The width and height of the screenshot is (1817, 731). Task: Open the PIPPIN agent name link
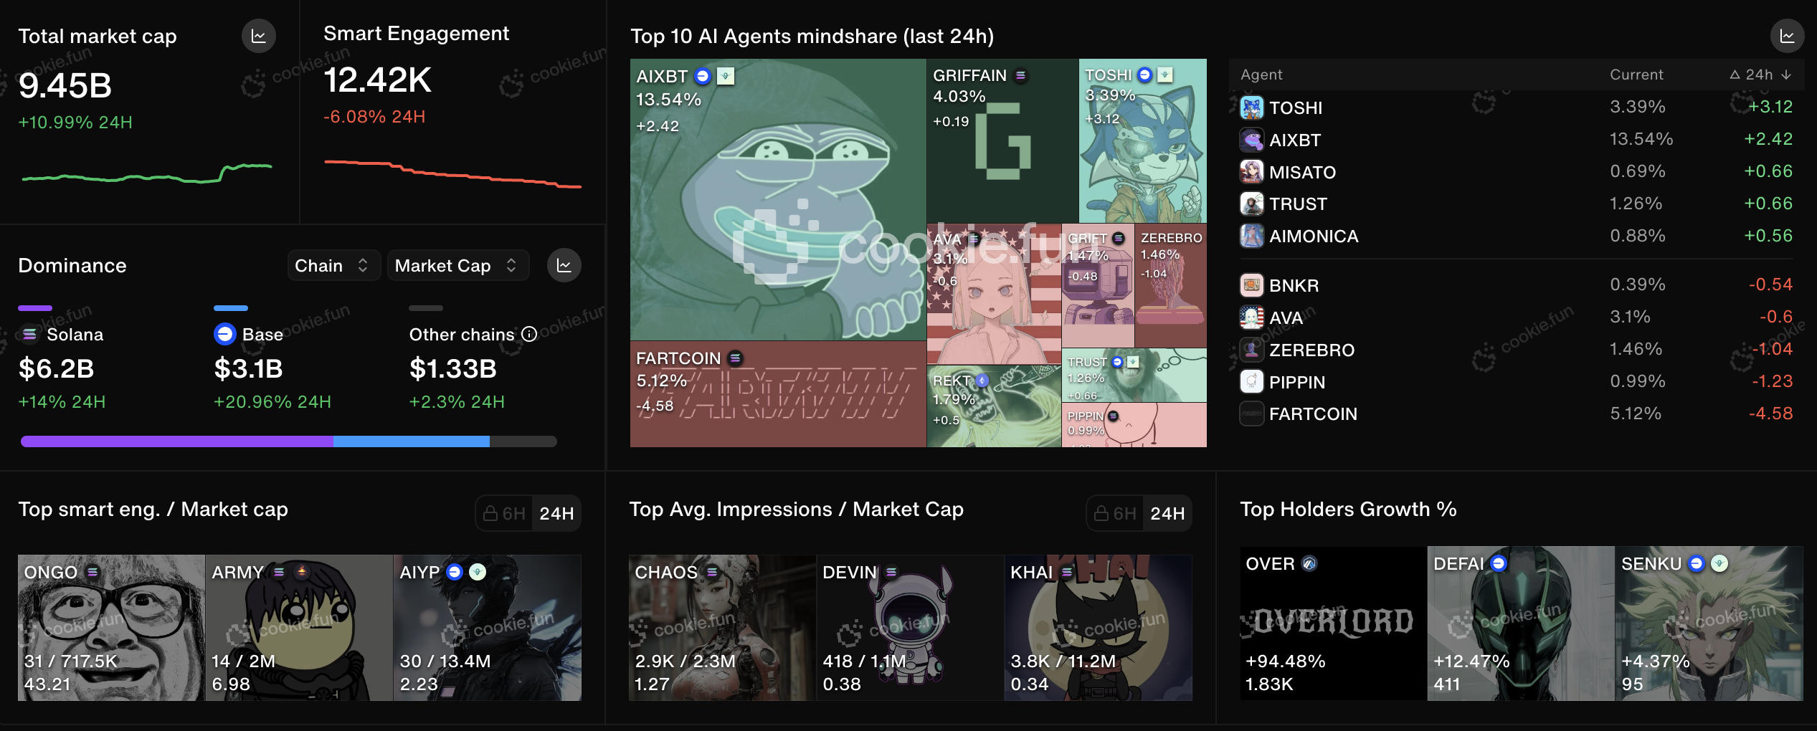(1297, 382)
